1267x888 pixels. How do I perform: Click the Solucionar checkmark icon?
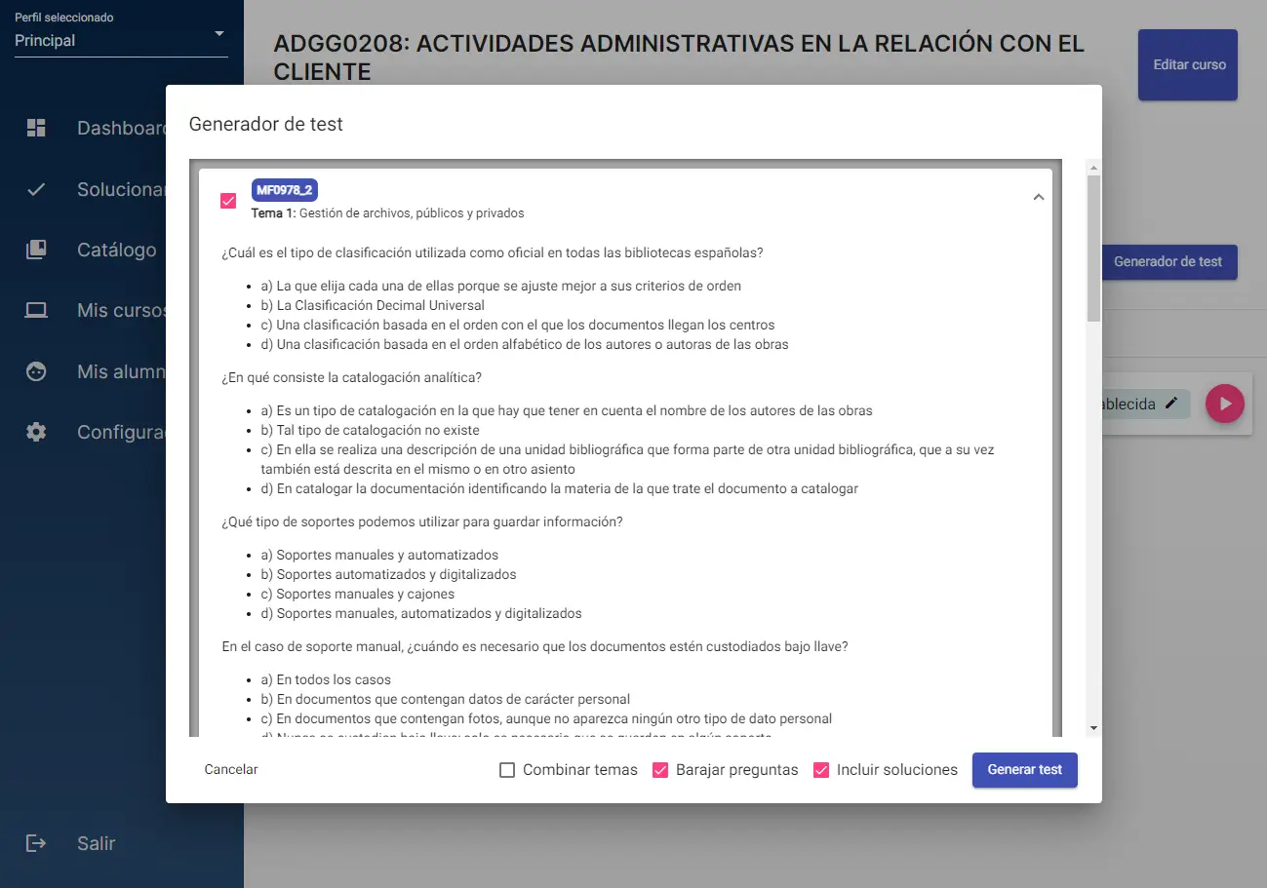(x=36, y=189)
